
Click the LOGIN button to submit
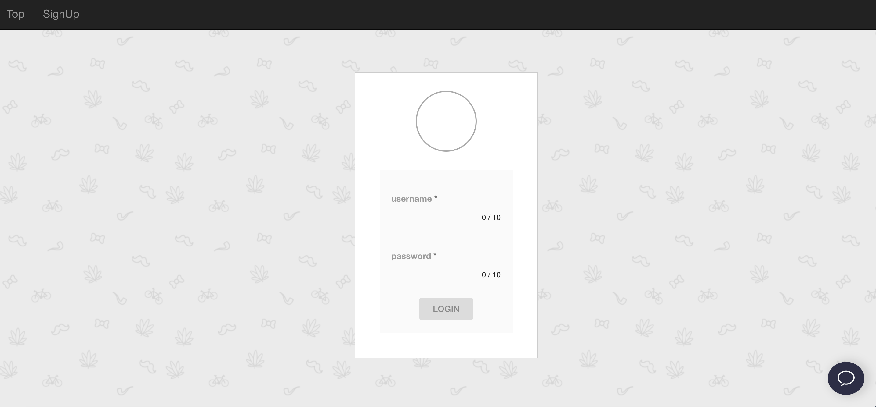tap(446, 309)
